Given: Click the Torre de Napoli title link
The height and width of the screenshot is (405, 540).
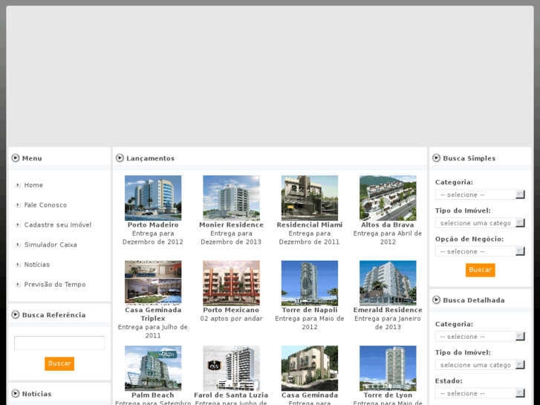Looking at the screenshot, I should coord(309,310).
